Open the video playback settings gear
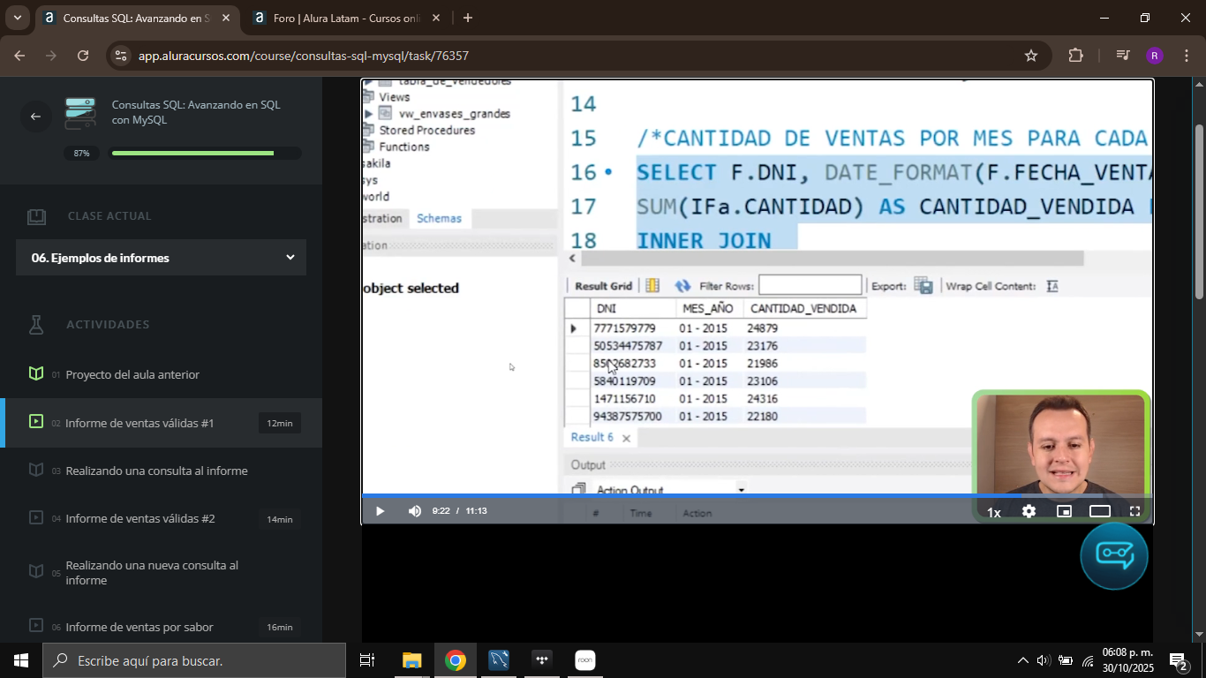The width and height of the screenshot is (1206, 678). [1029, 510]
